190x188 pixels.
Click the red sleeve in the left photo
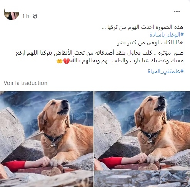click(x=14, y=166)
